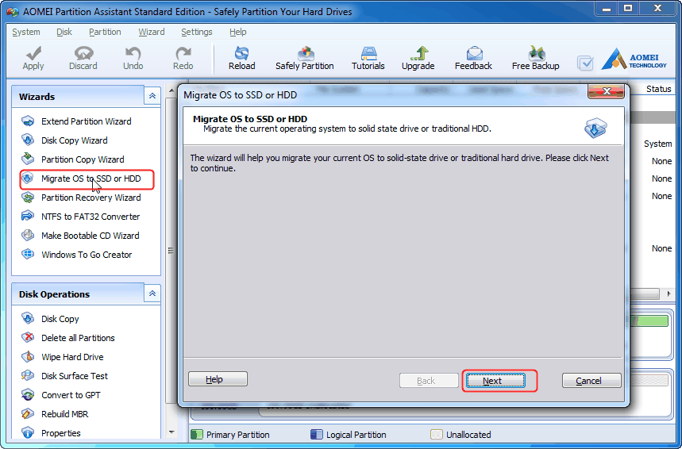Open the Partition menu
The image size is (682, 449).
105,32
